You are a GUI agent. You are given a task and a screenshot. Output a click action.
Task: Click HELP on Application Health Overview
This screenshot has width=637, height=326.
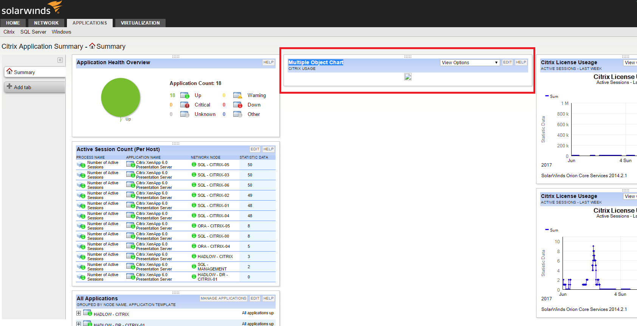point(268,62)
